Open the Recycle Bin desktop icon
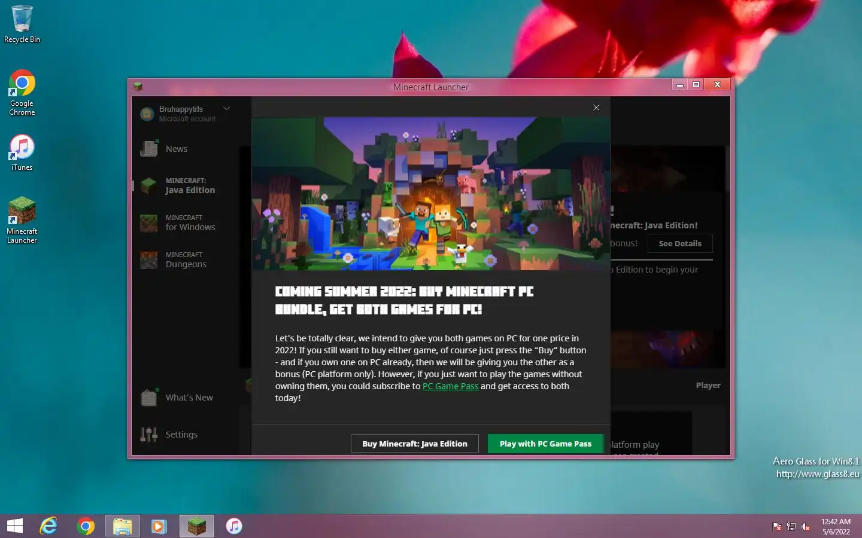The image size is (862, 538). (22, 24)
